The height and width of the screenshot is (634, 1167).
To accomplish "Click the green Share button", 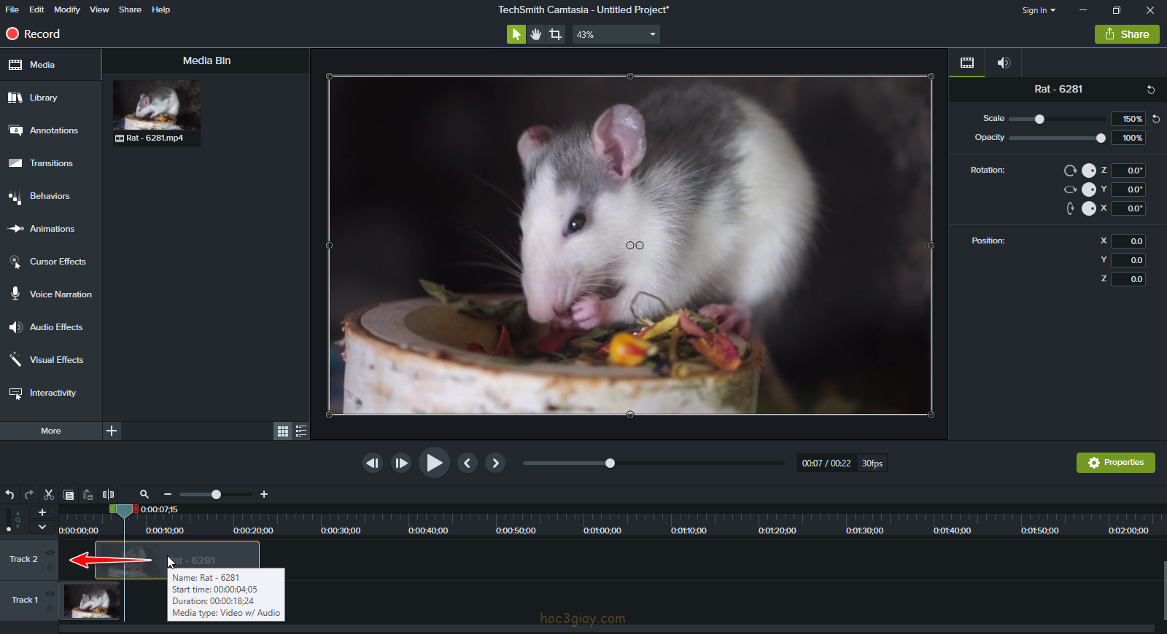I will pyautogui.click(x=1127, y=34).
